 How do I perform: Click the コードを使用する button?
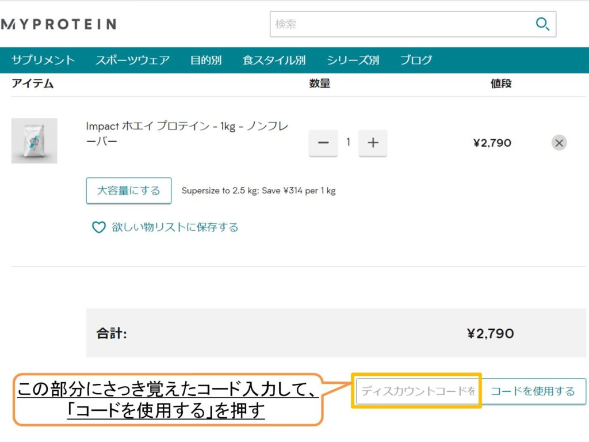coord(533,391)
